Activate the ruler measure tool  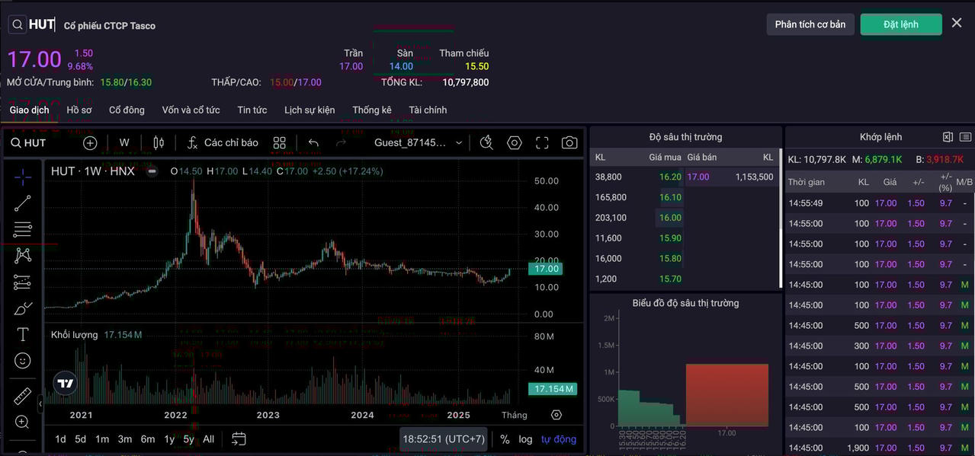pyautogui.click(x=23, y=396)
